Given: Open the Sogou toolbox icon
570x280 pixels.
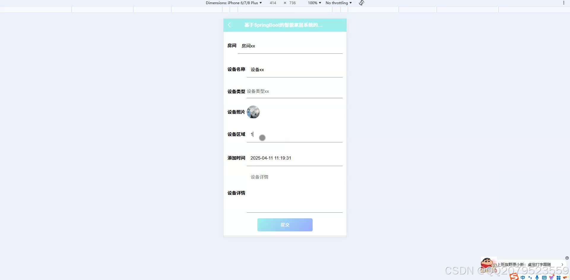Looking at the screenshot, I should 558,278.
